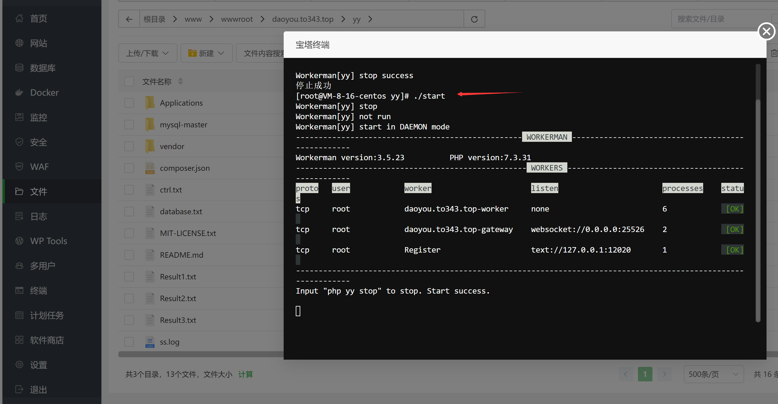Open the WAF shield icon
Screen dimensions: 778x404
point(19,167)
